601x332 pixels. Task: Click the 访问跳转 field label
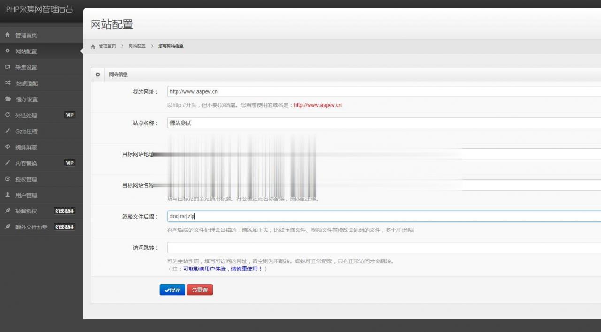pos(146,248)
